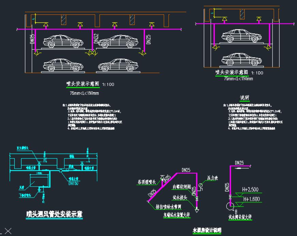Image resolution: width=297 pixels, height=236 pixels.
Task: Select the 内螺纹闸阀 label
Action: tap(182, 187)
